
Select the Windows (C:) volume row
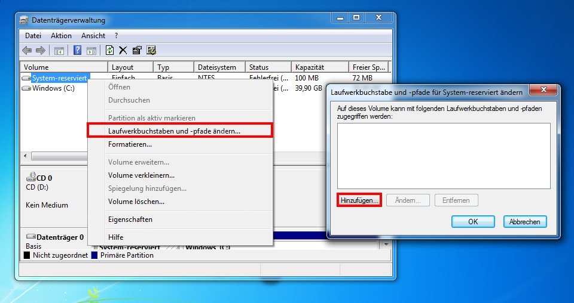pyautogui.click(x=53, y=88)
